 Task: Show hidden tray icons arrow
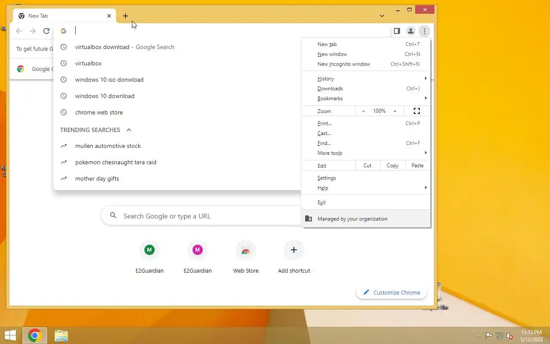(479, 336)
